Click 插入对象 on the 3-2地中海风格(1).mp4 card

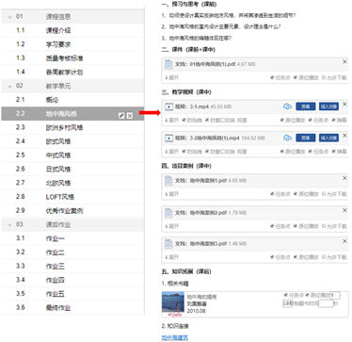point(328,138)
